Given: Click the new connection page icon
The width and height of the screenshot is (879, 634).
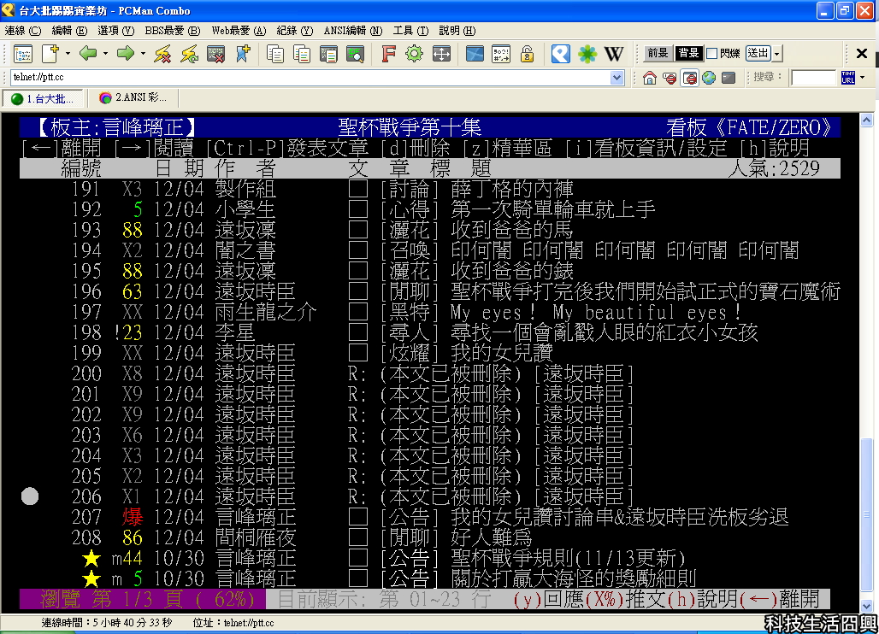Looking at the screenshot, I should point(50,54).
